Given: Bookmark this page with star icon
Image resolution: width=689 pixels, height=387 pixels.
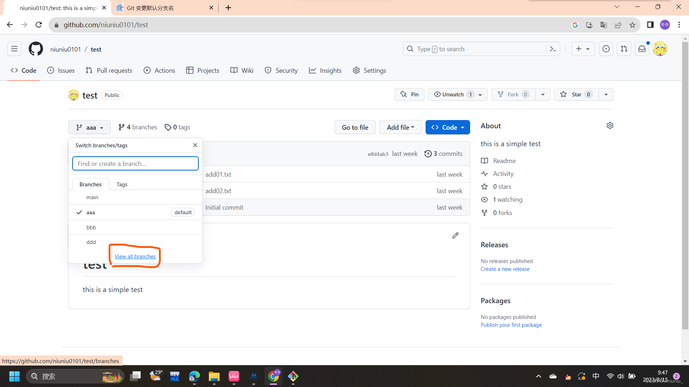Looking at the screenshot, I should (632, 25).
